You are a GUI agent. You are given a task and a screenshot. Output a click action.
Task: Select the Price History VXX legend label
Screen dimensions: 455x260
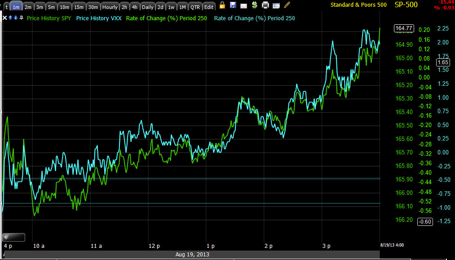click(99, 18)
